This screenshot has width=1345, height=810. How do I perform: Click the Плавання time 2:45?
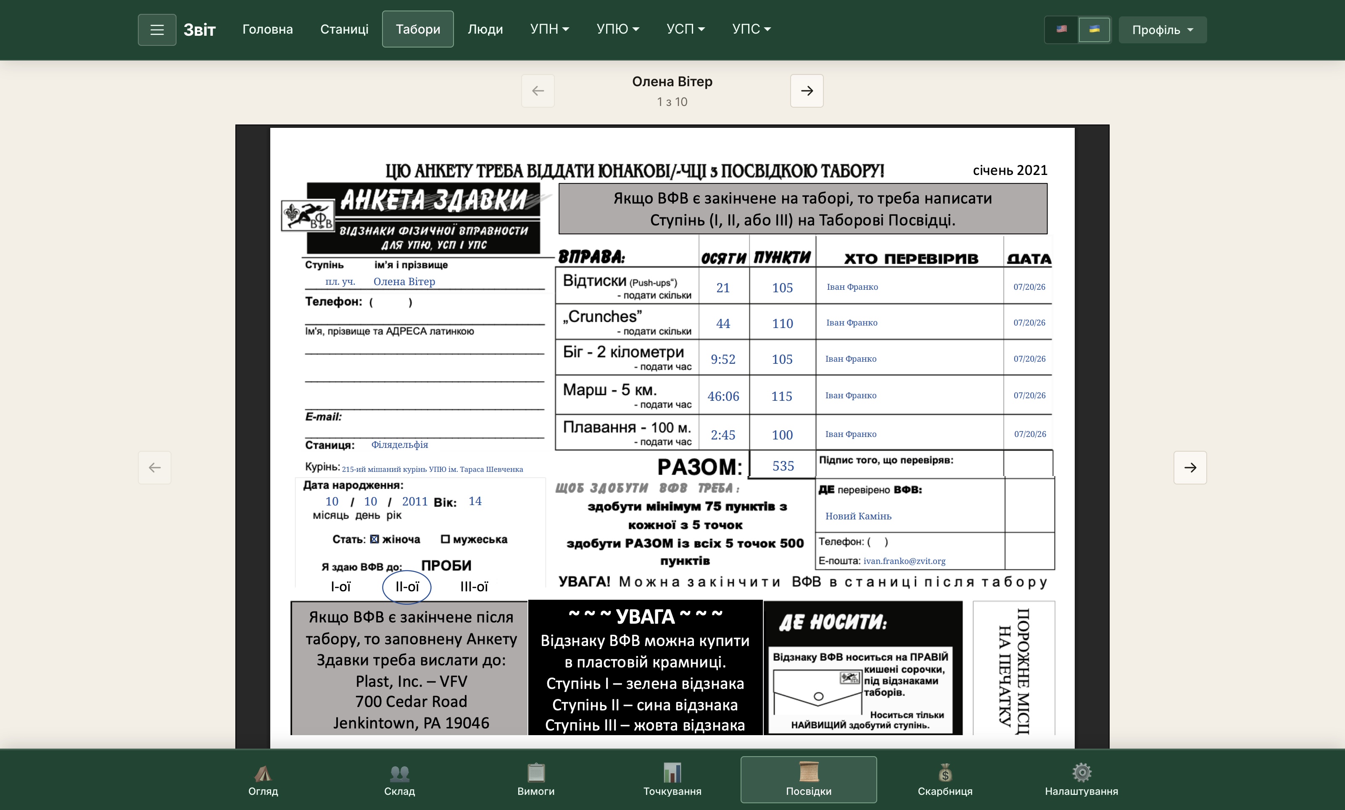click(723, 435)
